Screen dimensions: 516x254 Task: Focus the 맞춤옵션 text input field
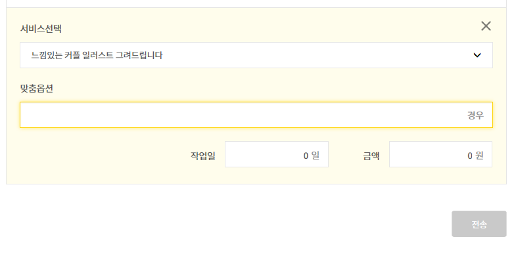tap(256, 115)
